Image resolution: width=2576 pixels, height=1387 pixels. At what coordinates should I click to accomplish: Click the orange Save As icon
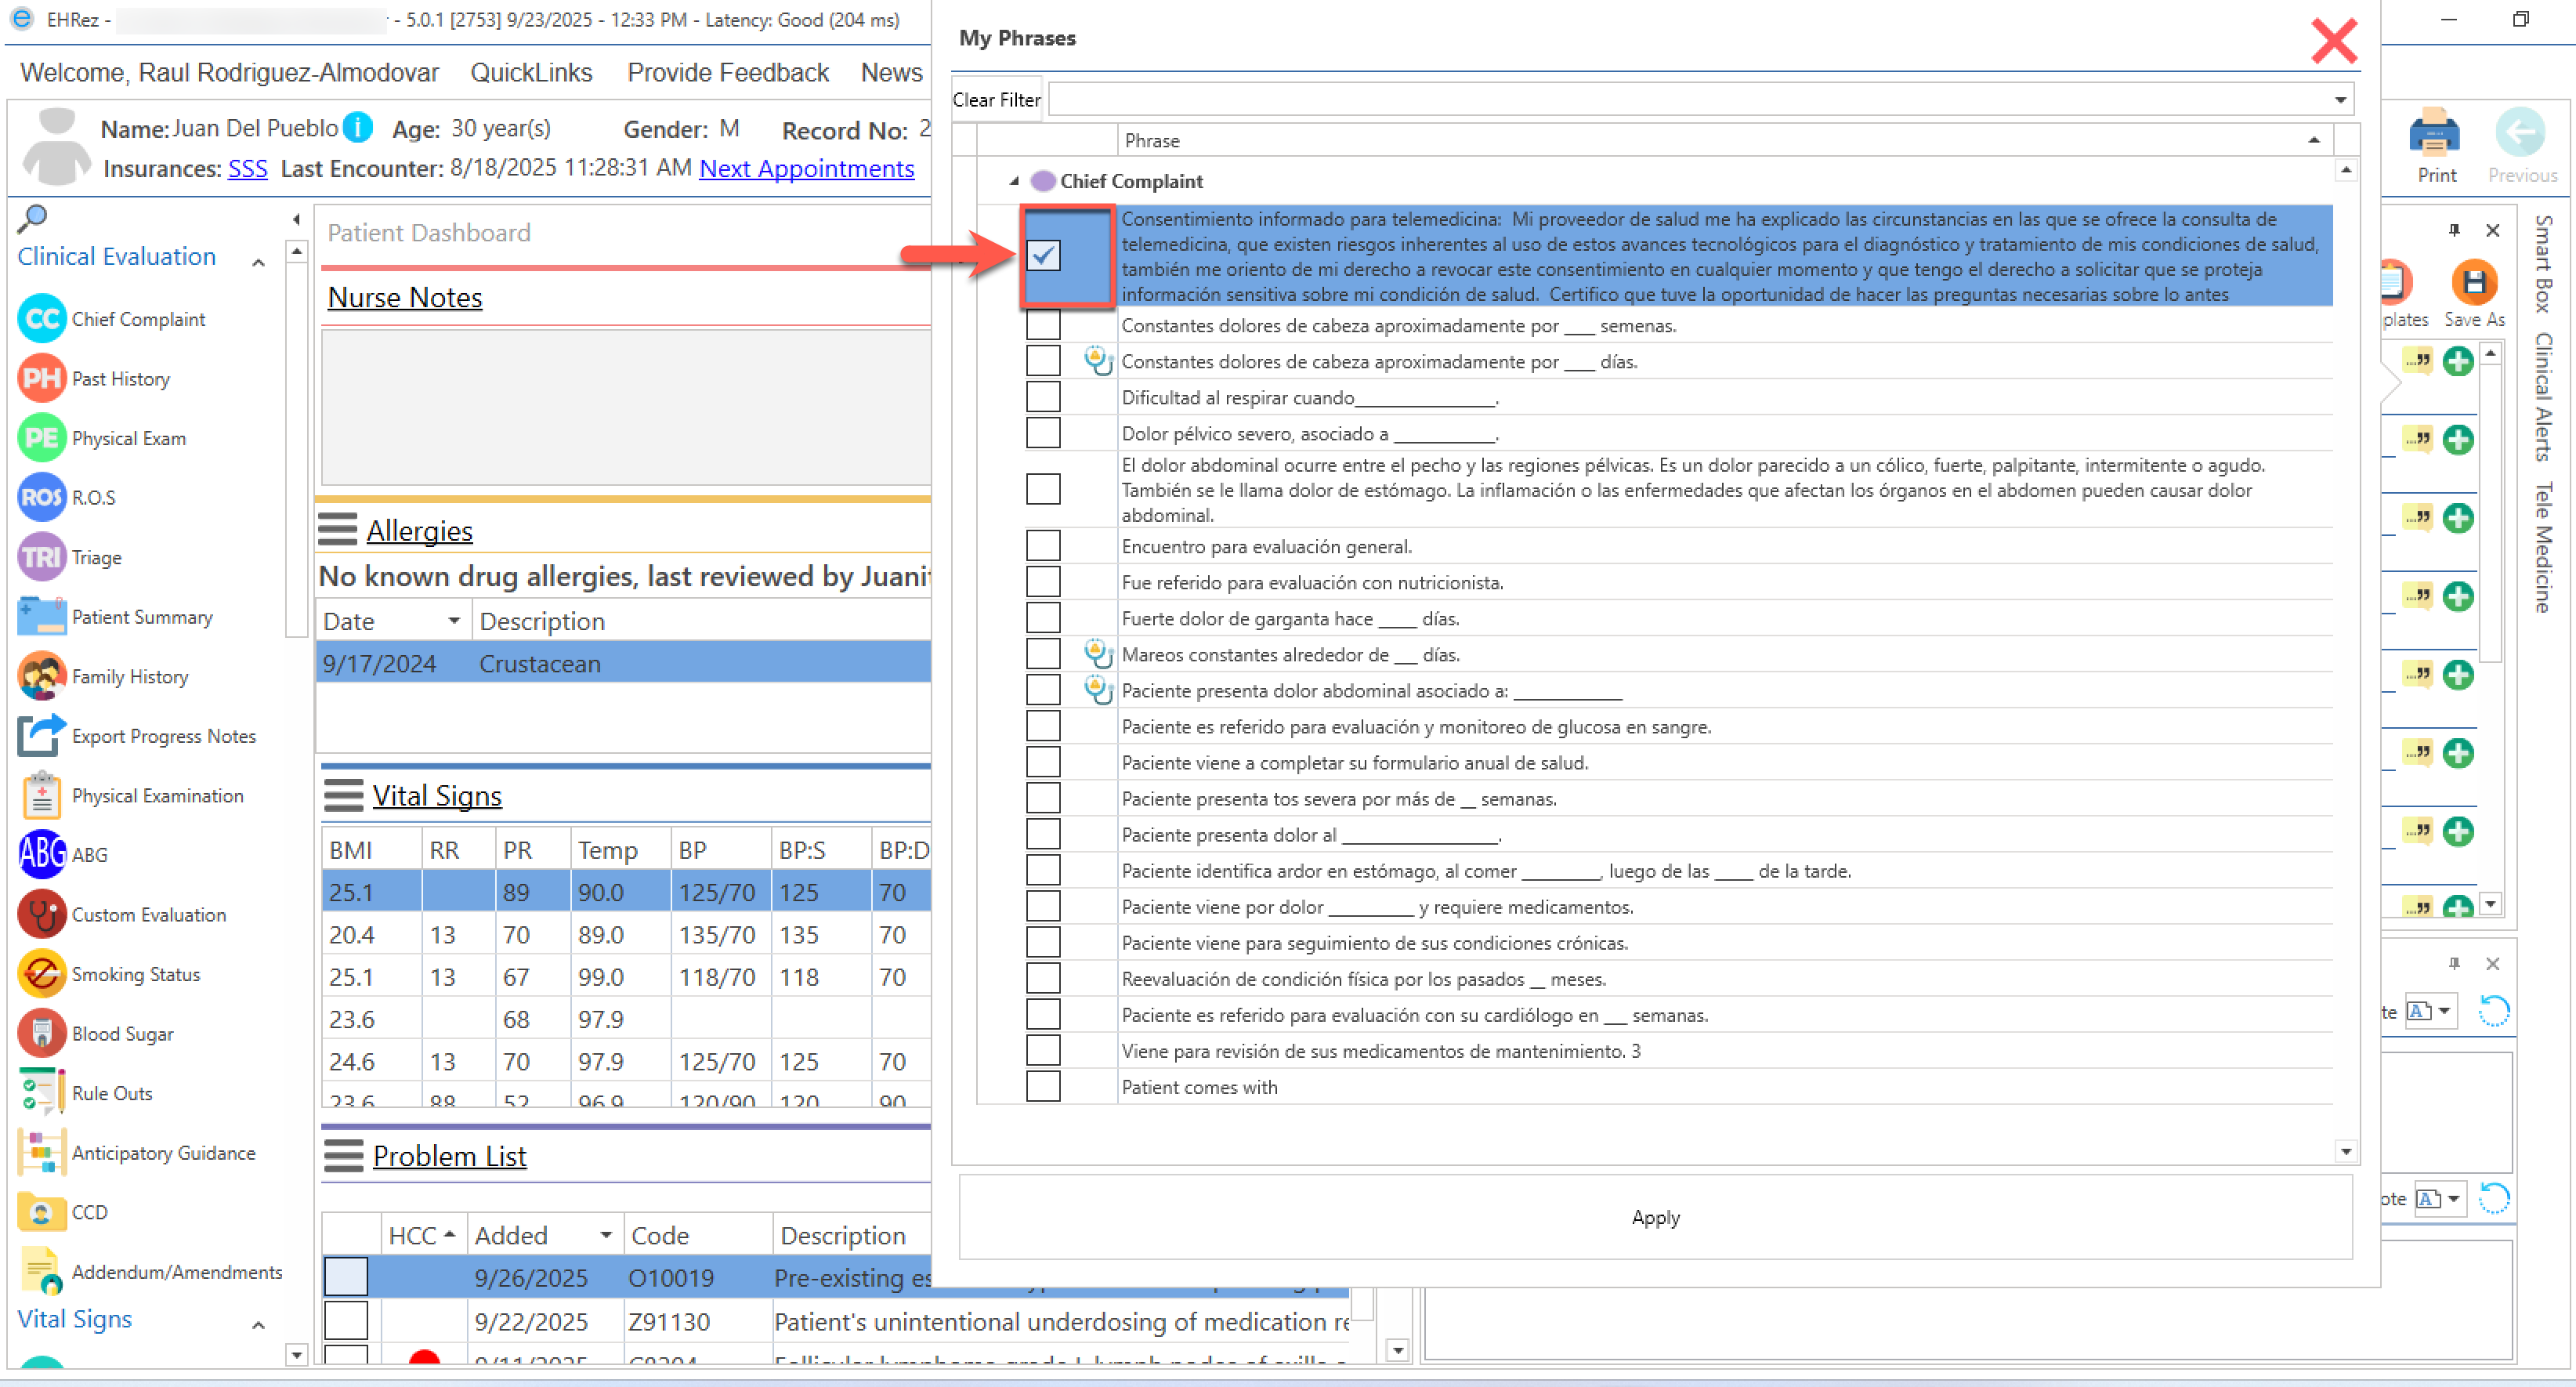(x=2474, y=283)
